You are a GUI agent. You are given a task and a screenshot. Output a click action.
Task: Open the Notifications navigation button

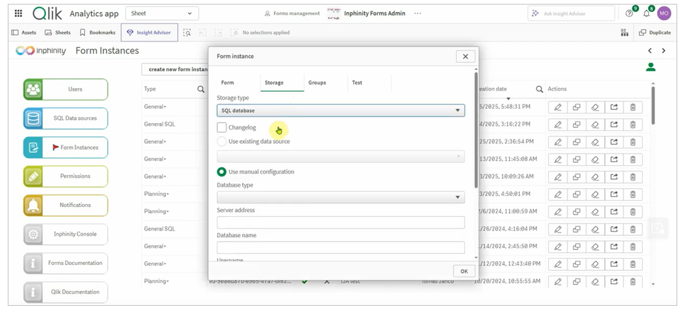[66, 205]
